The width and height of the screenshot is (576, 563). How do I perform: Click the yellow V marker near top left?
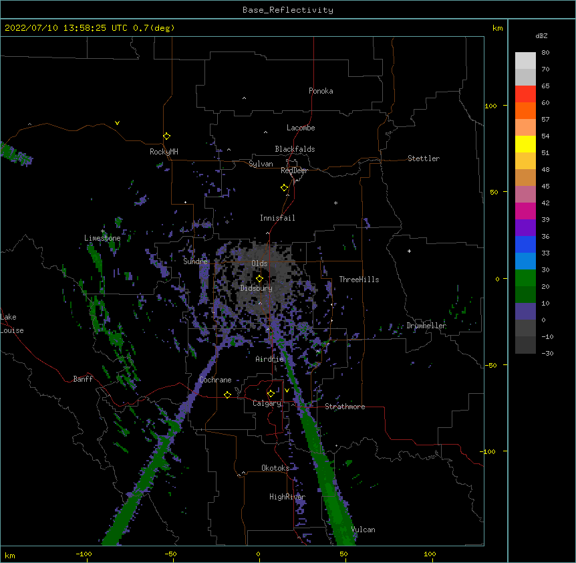(x=117, y=123)
